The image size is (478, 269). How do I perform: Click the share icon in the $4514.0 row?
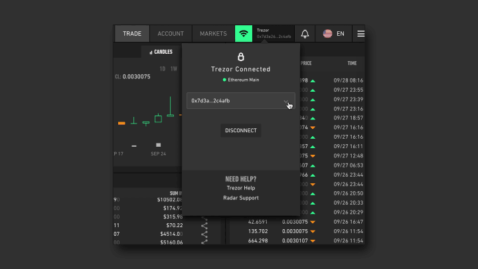coord(204,234)
